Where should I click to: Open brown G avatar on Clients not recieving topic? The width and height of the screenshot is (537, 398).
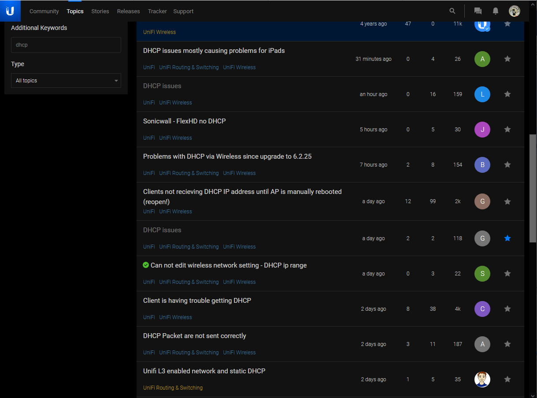(x=482, y=201)
